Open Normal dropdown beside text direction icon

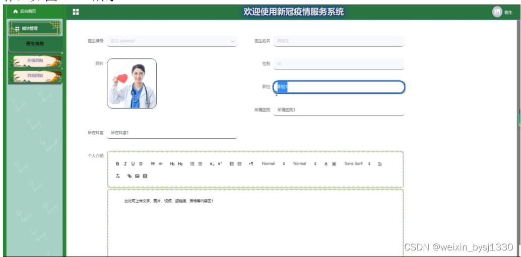(x=274, y=164)
